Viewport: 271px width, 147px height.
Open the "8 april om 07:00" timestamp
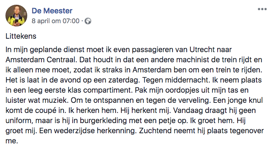tap(56, 21)
